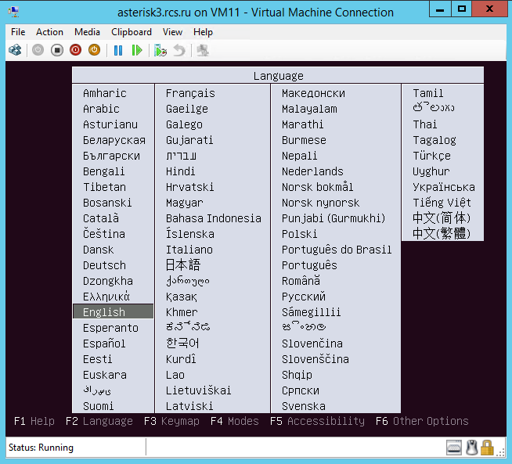
Task: Revert the VM using the undo arrow icon
Action: 179,50
